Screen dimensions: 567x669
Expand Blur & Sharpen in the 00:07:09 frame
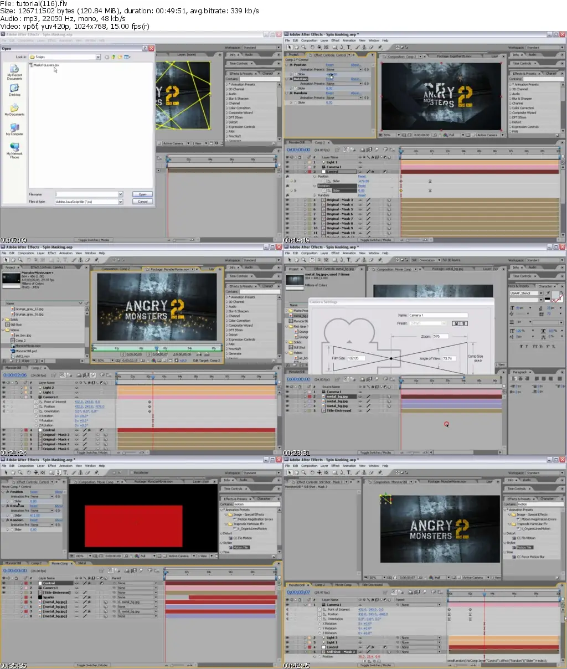(228, 99)
